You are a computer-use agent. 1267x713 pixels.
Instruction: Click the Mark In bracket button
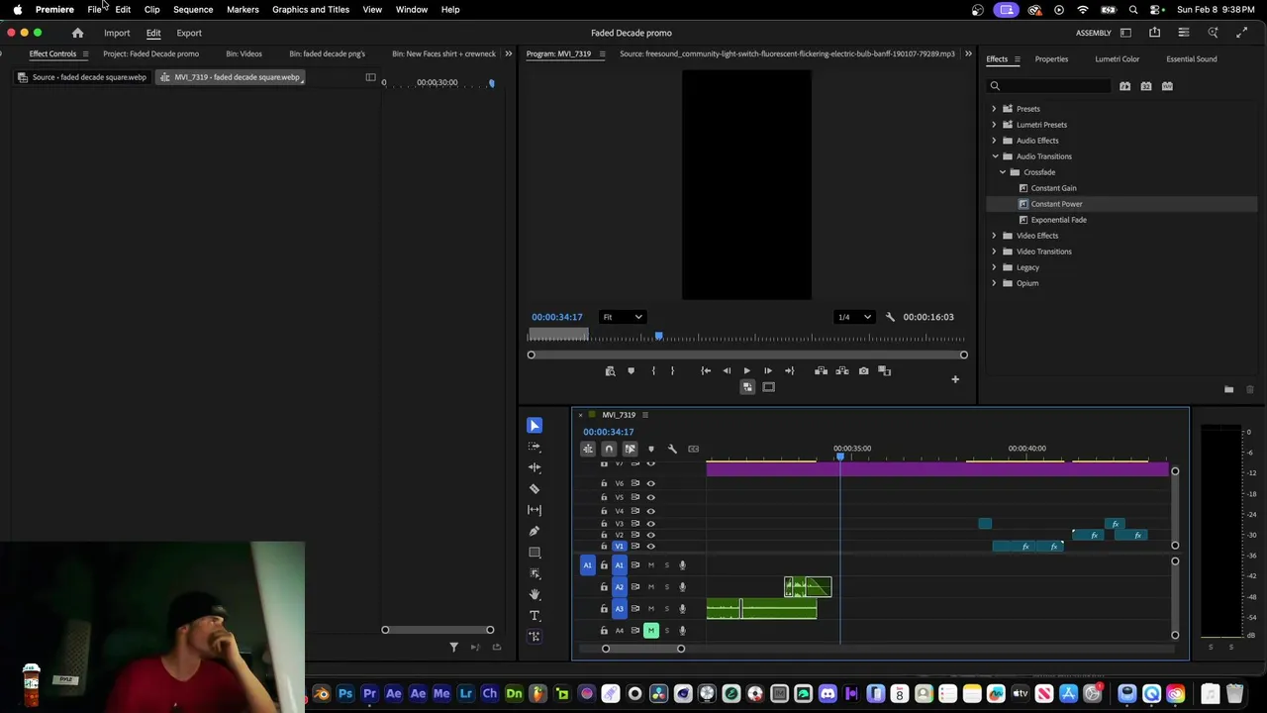653,371
